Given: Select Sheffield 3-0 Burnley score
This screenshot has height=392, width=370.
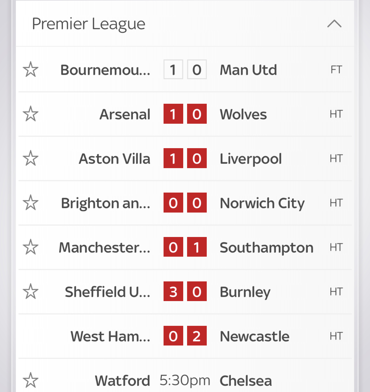Looking at the screenshot, I should [185, 292].
